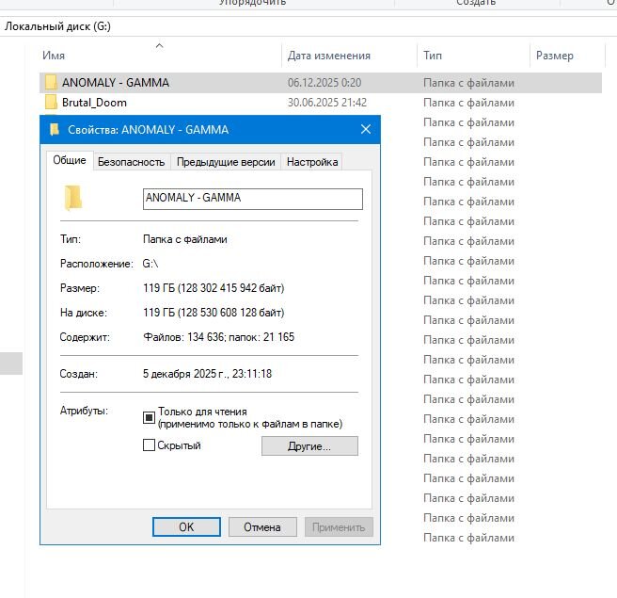Open the Общие tab
The height and width of the screenshot is (598, 617).
point(70,160)
